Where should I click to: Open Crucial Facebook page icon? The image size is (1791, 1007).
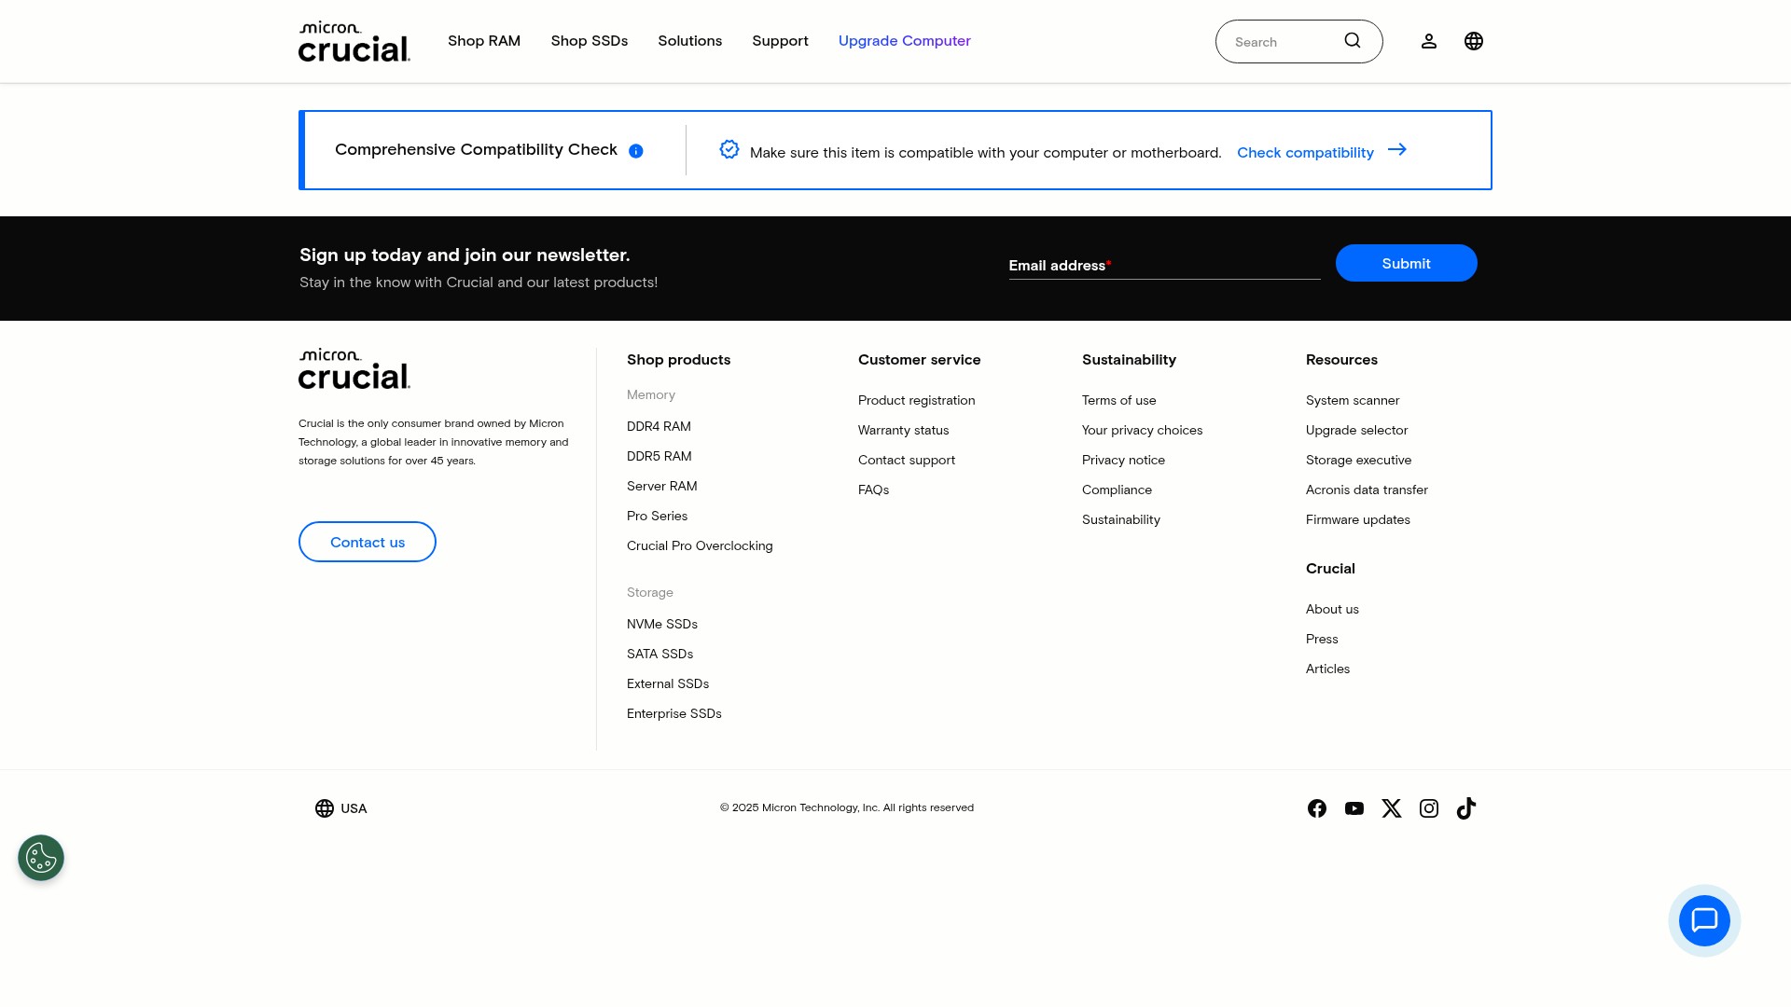pyautogui.click(x=1317, y=808)
